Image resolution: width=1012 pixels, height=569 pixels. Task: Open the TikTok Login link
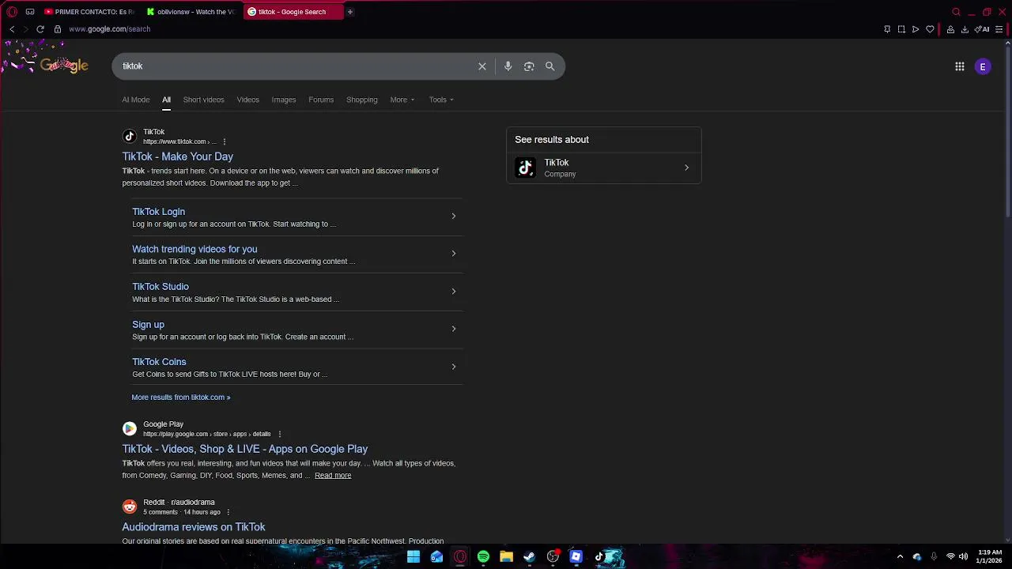tap(158, 212)
